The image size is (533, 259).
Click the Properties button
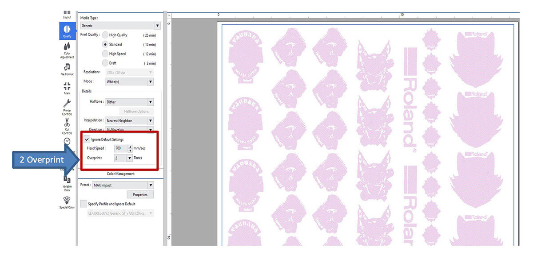tap(140, 194)
